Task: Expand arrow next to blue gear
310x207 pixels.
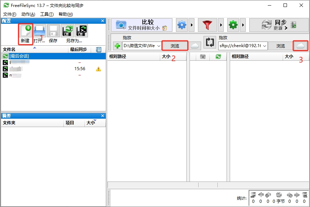Action: click(x=192, y=25)
